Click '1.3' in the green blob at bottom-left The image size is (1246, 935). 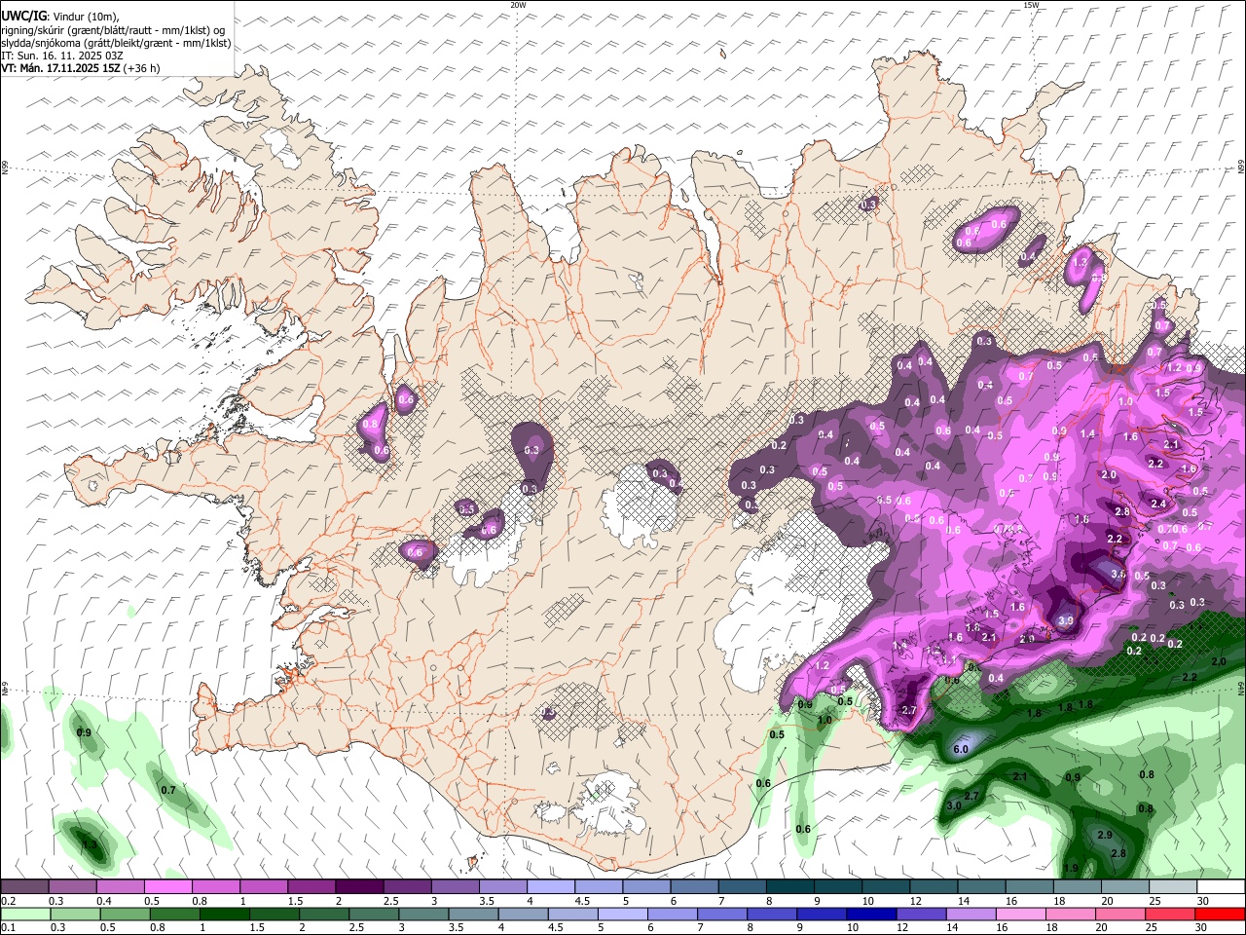coord(90,844)
